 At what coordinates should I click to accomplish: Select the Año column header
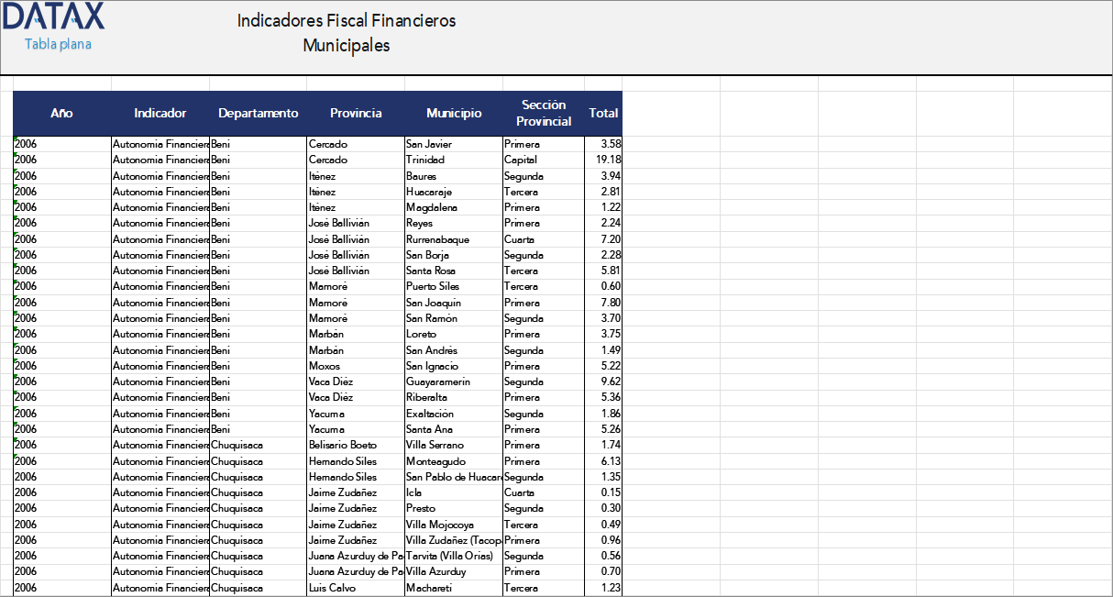(61, 113)
